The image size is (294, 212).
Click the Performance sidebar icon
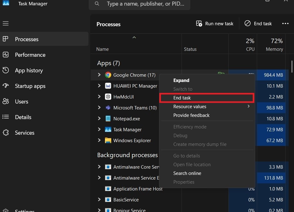(6, 55)
